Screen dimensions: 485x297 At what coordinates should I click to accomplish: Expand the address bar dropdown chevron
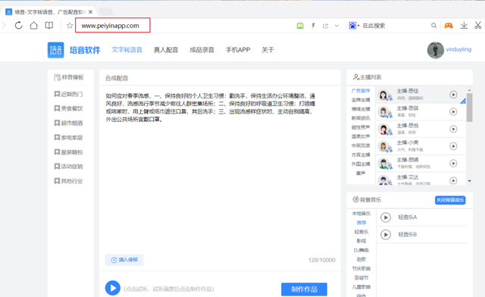click(336, 26)
